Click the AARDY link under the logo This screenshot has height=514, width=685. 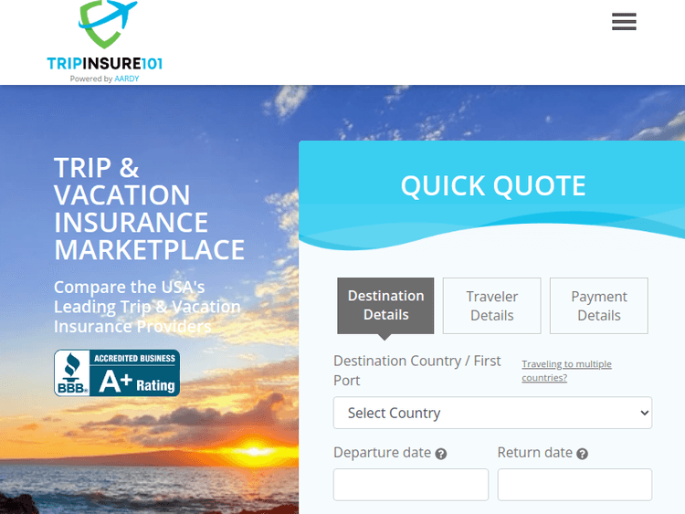127,79
